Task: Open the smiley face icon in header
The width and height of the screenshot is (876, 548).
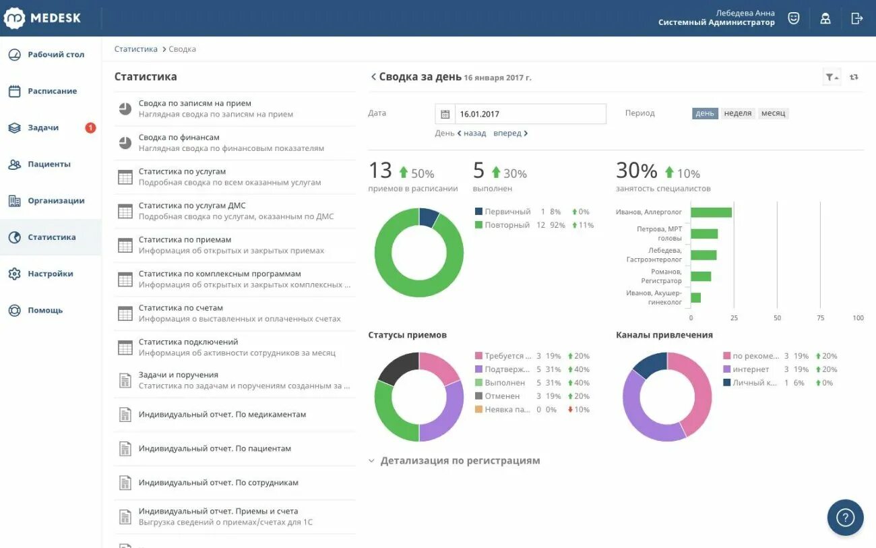Action: (x=794, y=18)
